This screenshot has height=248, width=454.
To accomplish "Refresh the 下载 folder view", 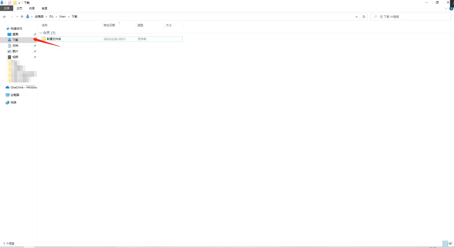I will tap(364, 17).
